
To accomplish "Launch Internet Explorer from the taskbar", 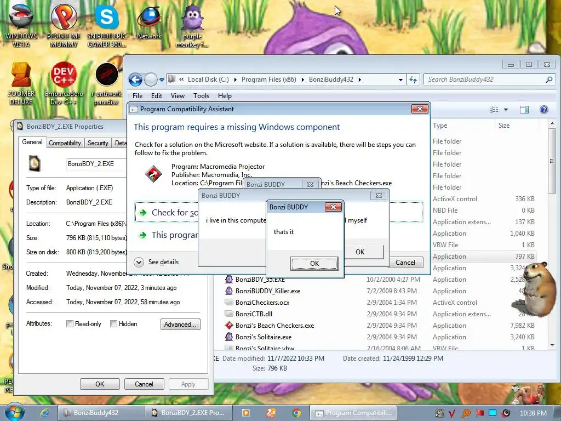I will coord(44,413).
